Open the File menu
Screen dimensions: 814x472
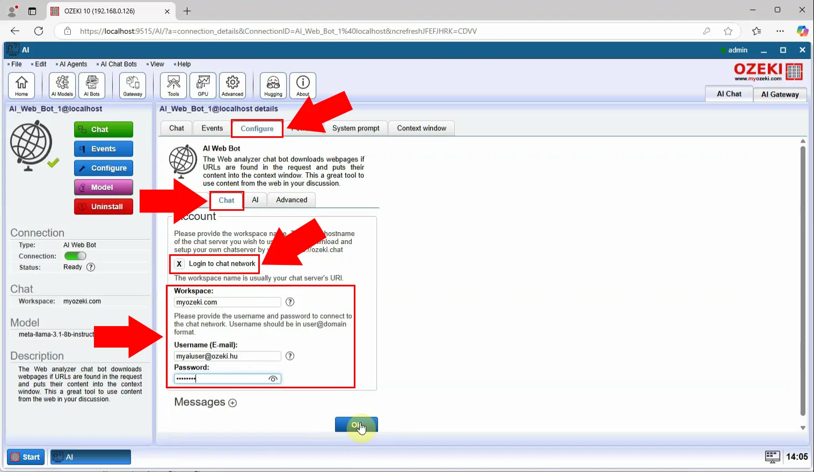(x=17, y=64)
